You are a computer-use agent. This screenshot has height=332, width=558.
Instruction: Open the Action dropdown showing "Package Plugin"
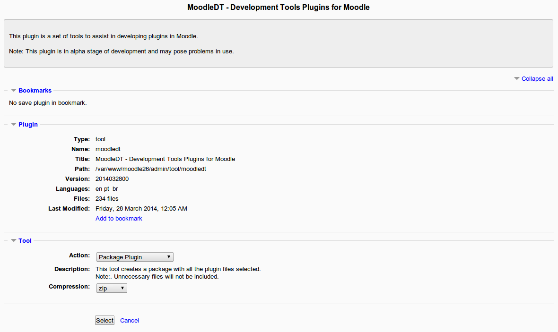[x=135, y=256]
